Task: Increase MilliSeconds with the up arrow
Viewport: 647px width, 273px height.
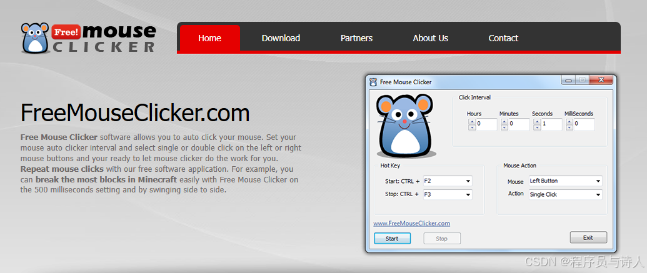Action: coord(569,122)
